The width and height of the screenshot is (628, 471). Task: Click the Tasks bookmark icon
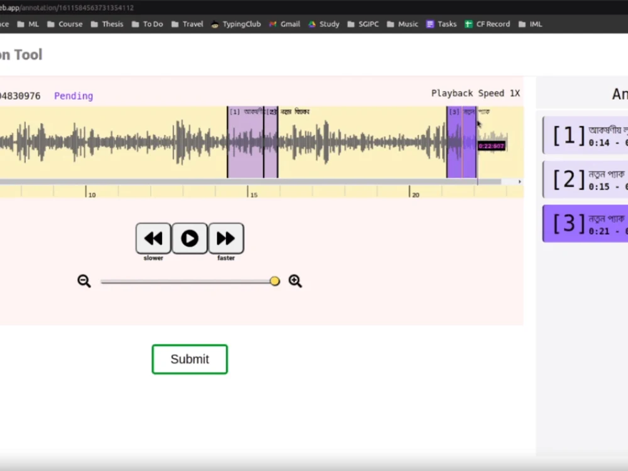click(430, 24)
